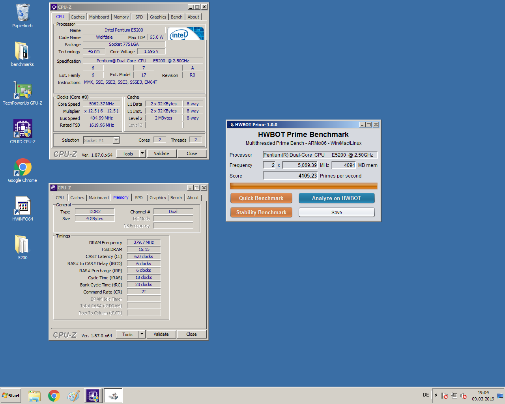Click the DRAM Frequency value 379.7 MHz
This screenshot has height=404, width=505.
[144, 242]
